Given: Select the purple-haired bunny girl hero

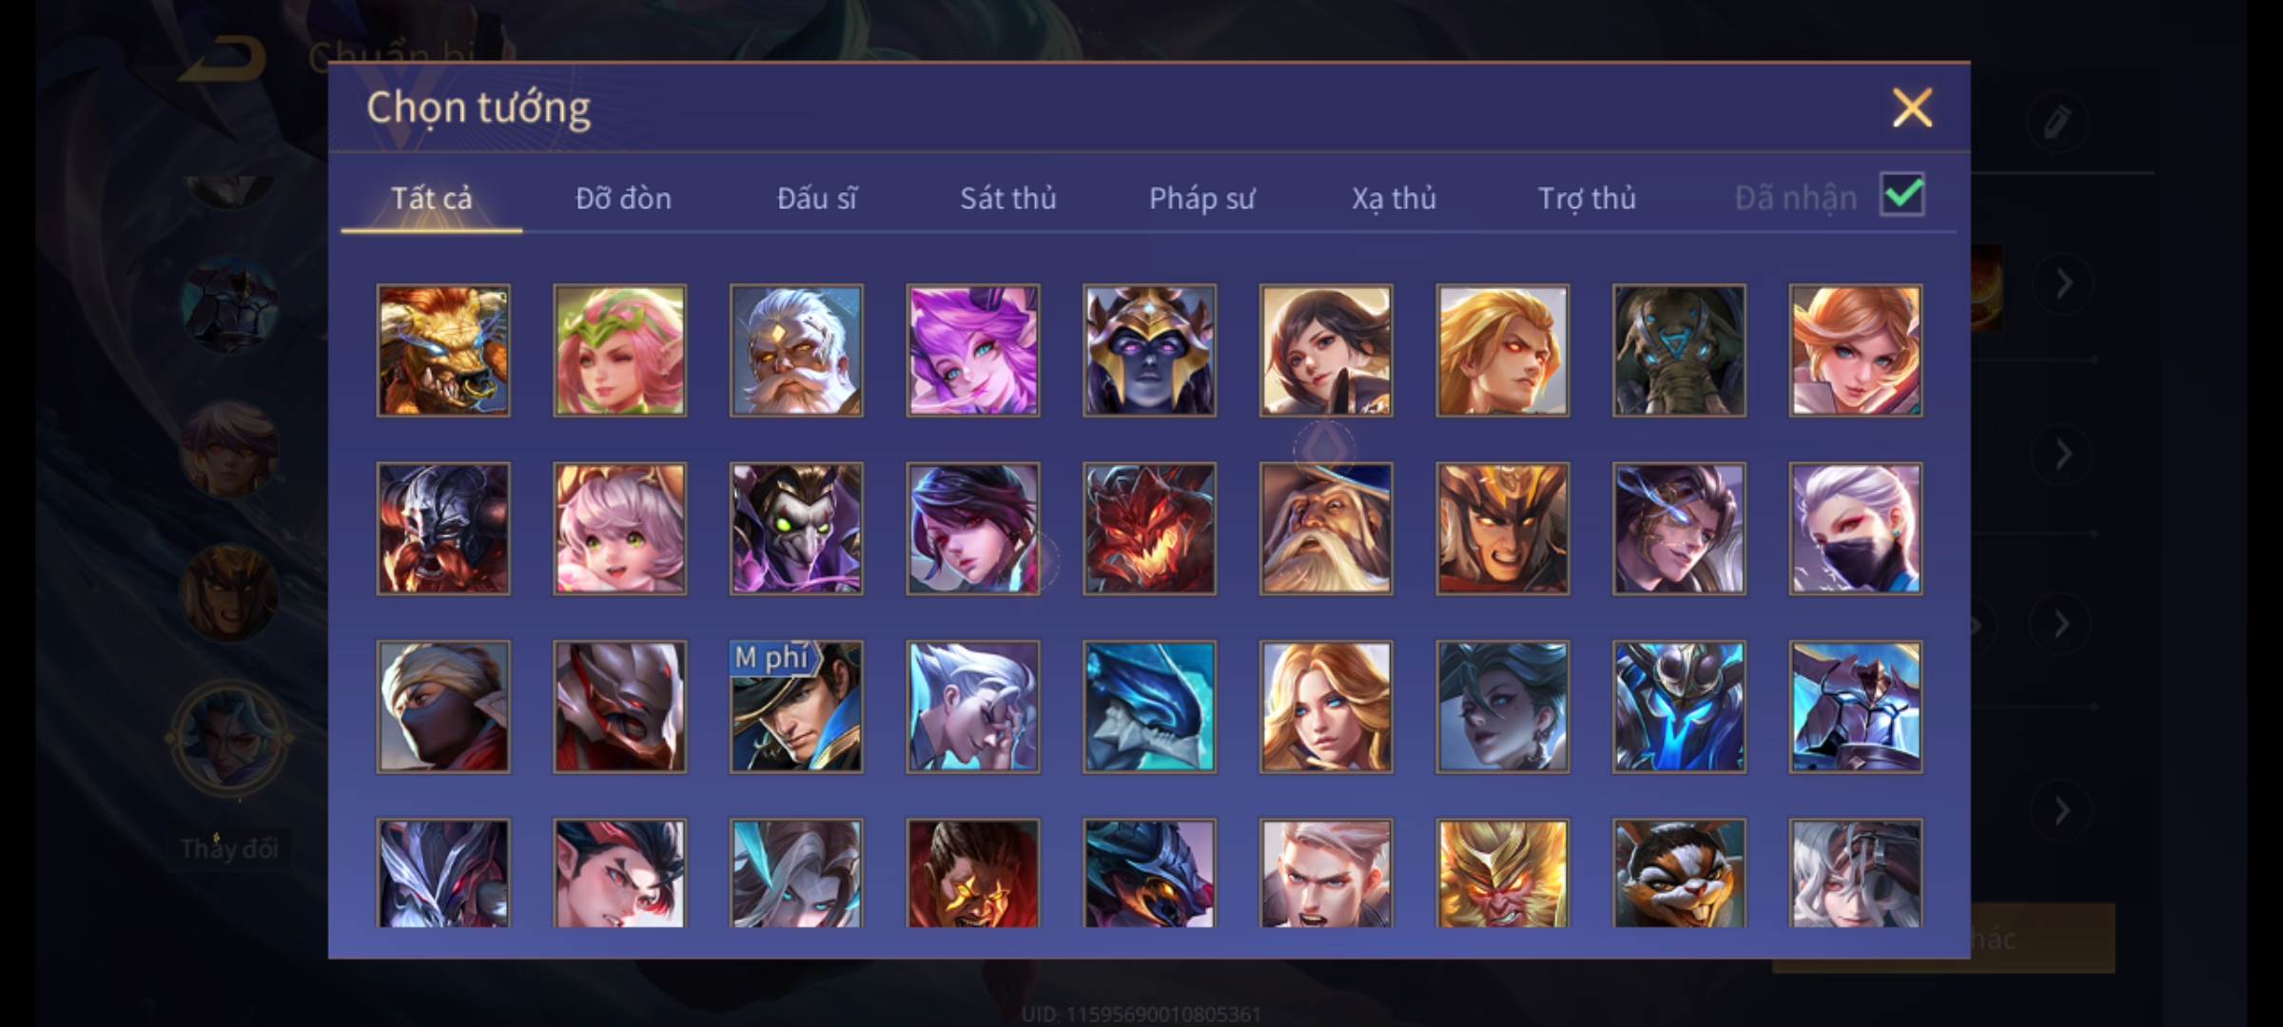Looking at the screenshot, I should click(x=972, y=350).
